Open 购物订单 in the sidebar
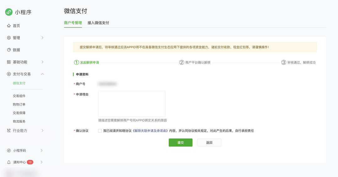Image resolution: width=338 pixels, height=177 pixels. [19, 104]
